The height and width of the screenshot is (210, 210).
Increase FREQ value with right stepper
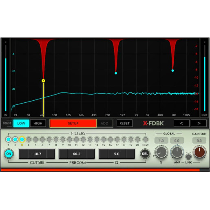90,154
